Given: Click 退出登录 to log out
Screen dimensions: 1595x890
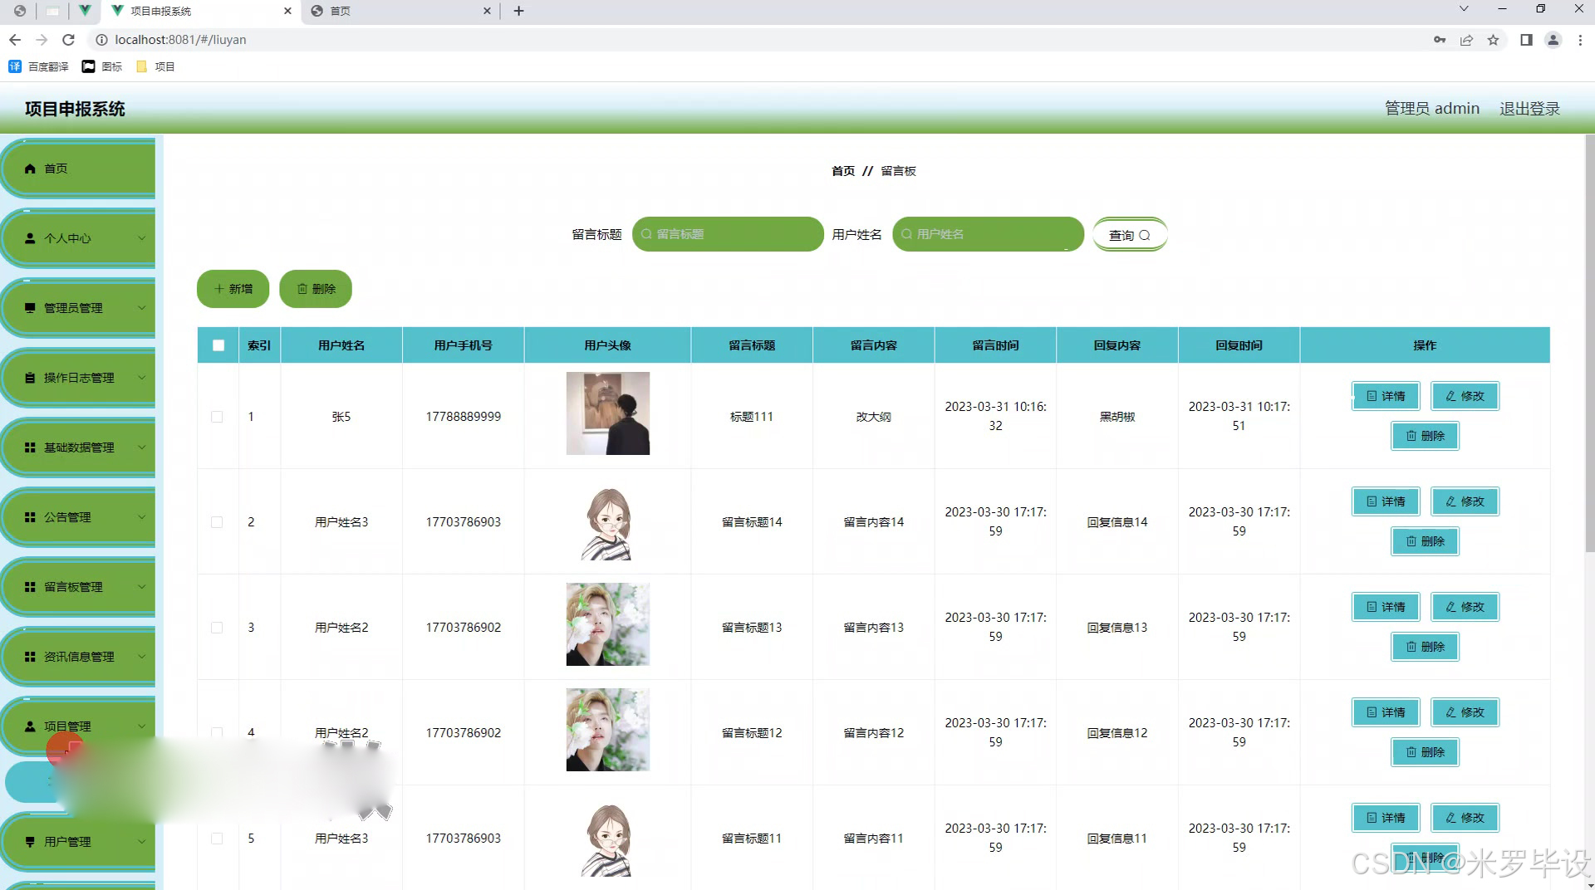Looking at the screenshot, I should coord(1529,109).
